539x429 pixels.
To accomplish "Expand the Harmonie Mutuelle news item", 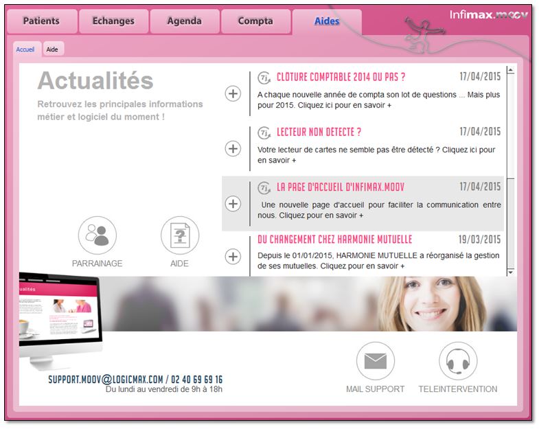I will pos(233,257).
